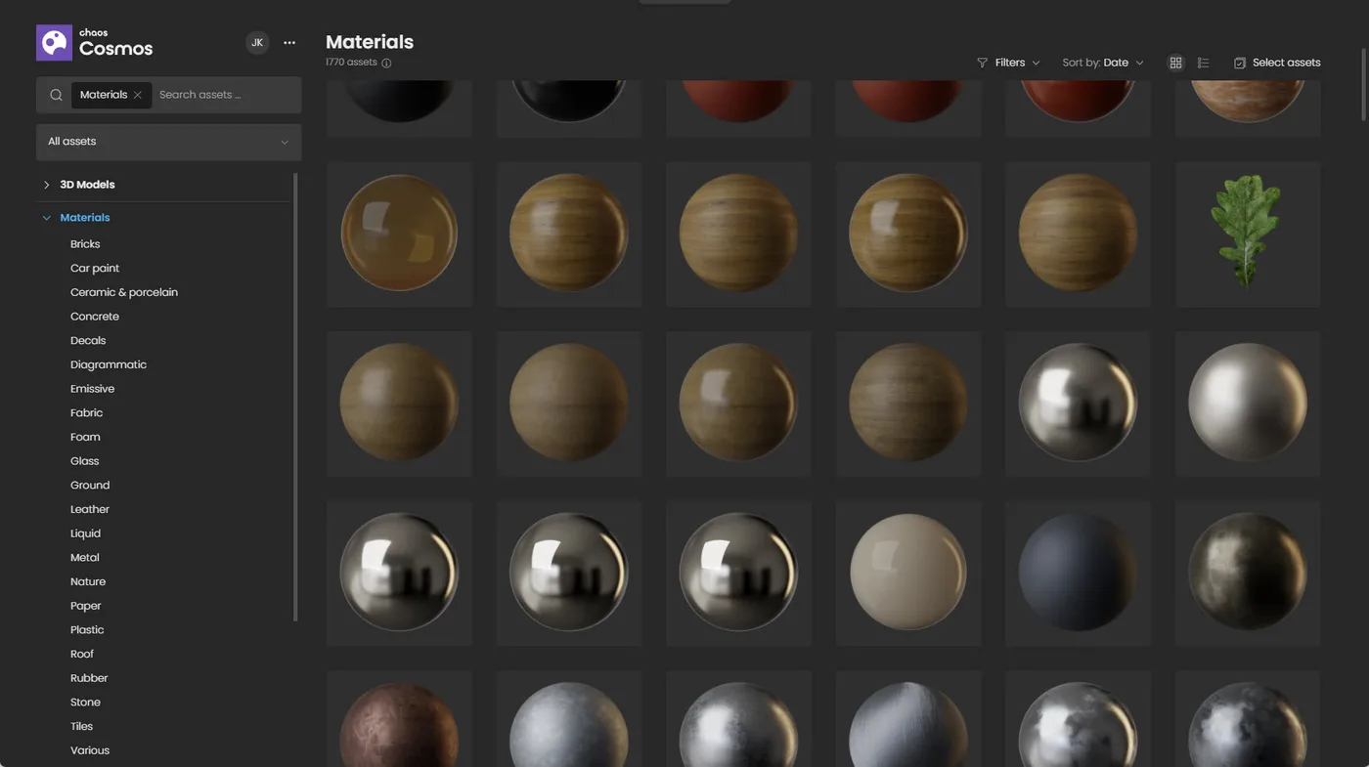Open the Filters funnel icon
Screen dimensions: 1369x767
coord(981,62)
